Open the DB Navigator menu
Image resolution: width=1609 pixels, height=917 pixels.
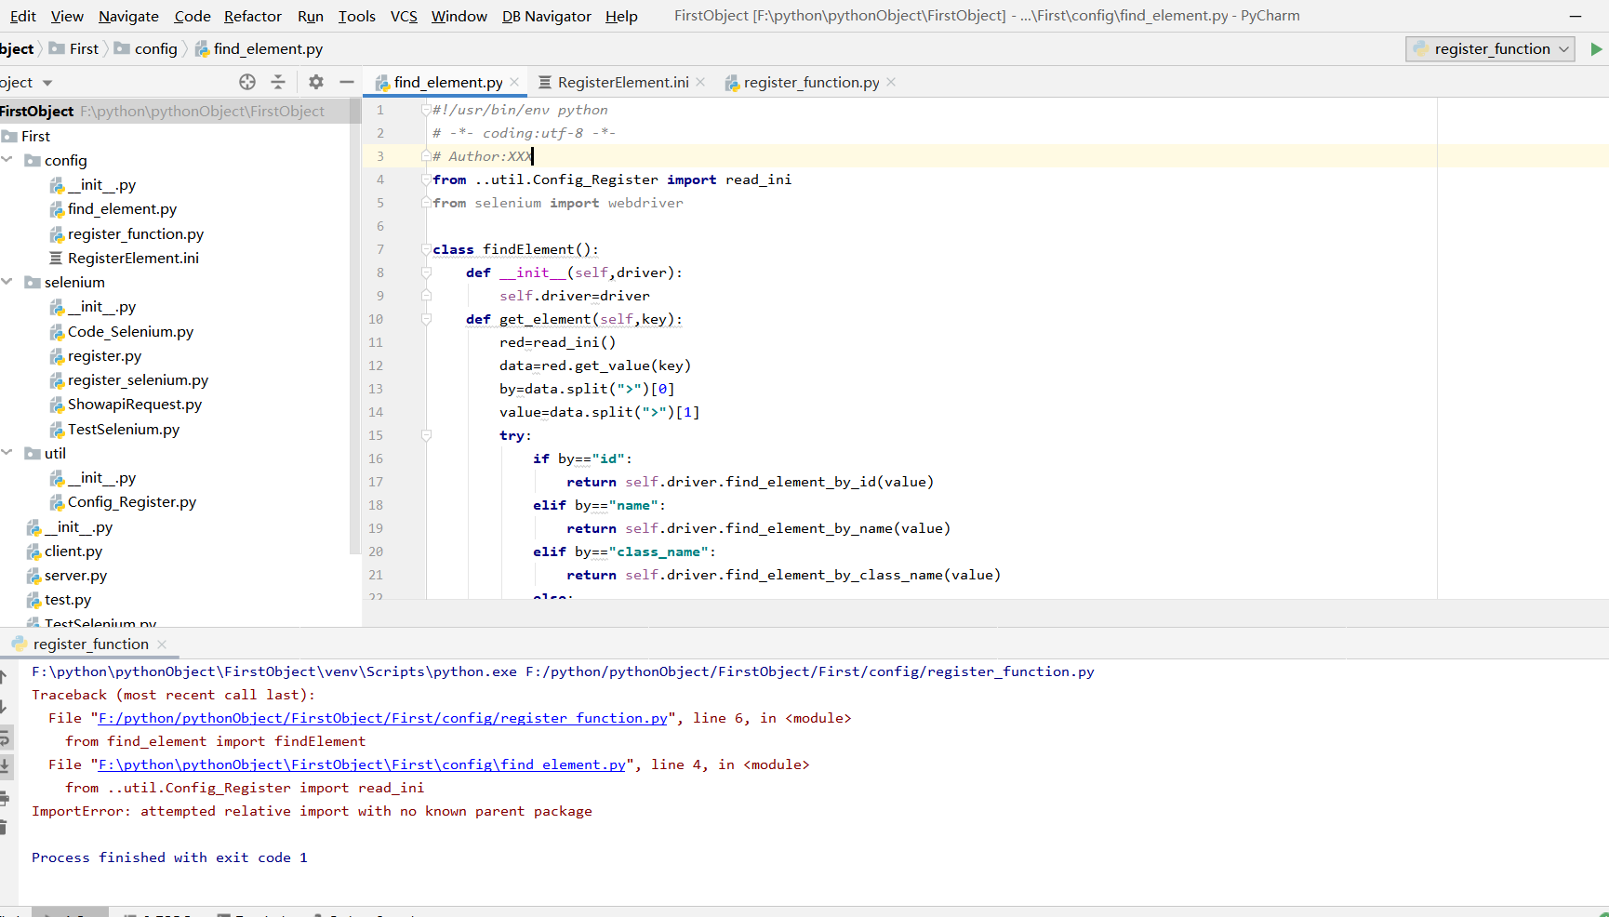[547, 16]
